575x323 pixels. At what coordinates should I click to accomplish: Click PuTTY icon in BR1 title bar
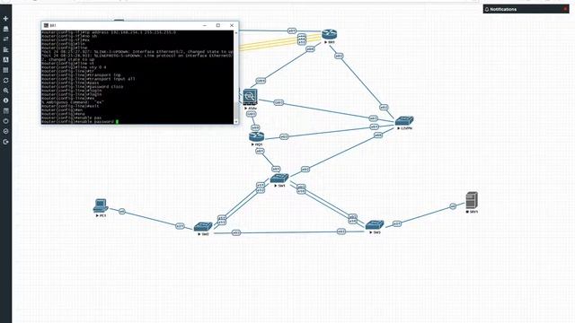(46, 25)
